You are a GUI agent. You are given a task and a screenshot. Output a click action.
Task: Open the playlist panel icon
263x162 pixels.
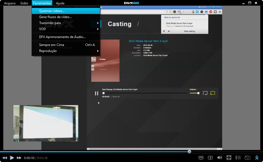(238, 158)
